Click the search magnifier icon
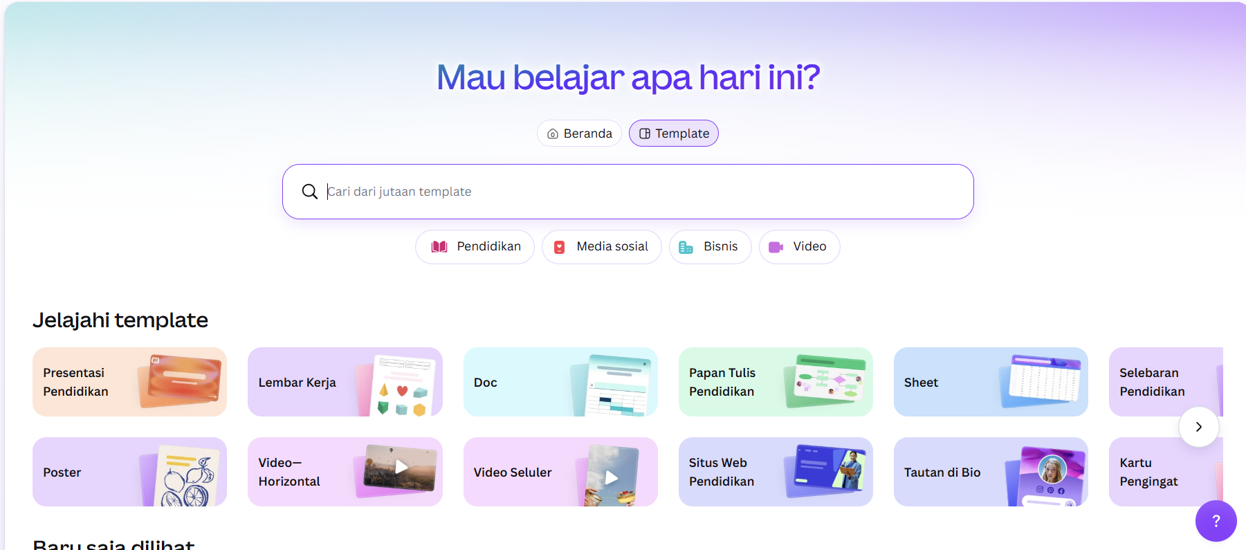1246x550 pixels. click(310, 192)
